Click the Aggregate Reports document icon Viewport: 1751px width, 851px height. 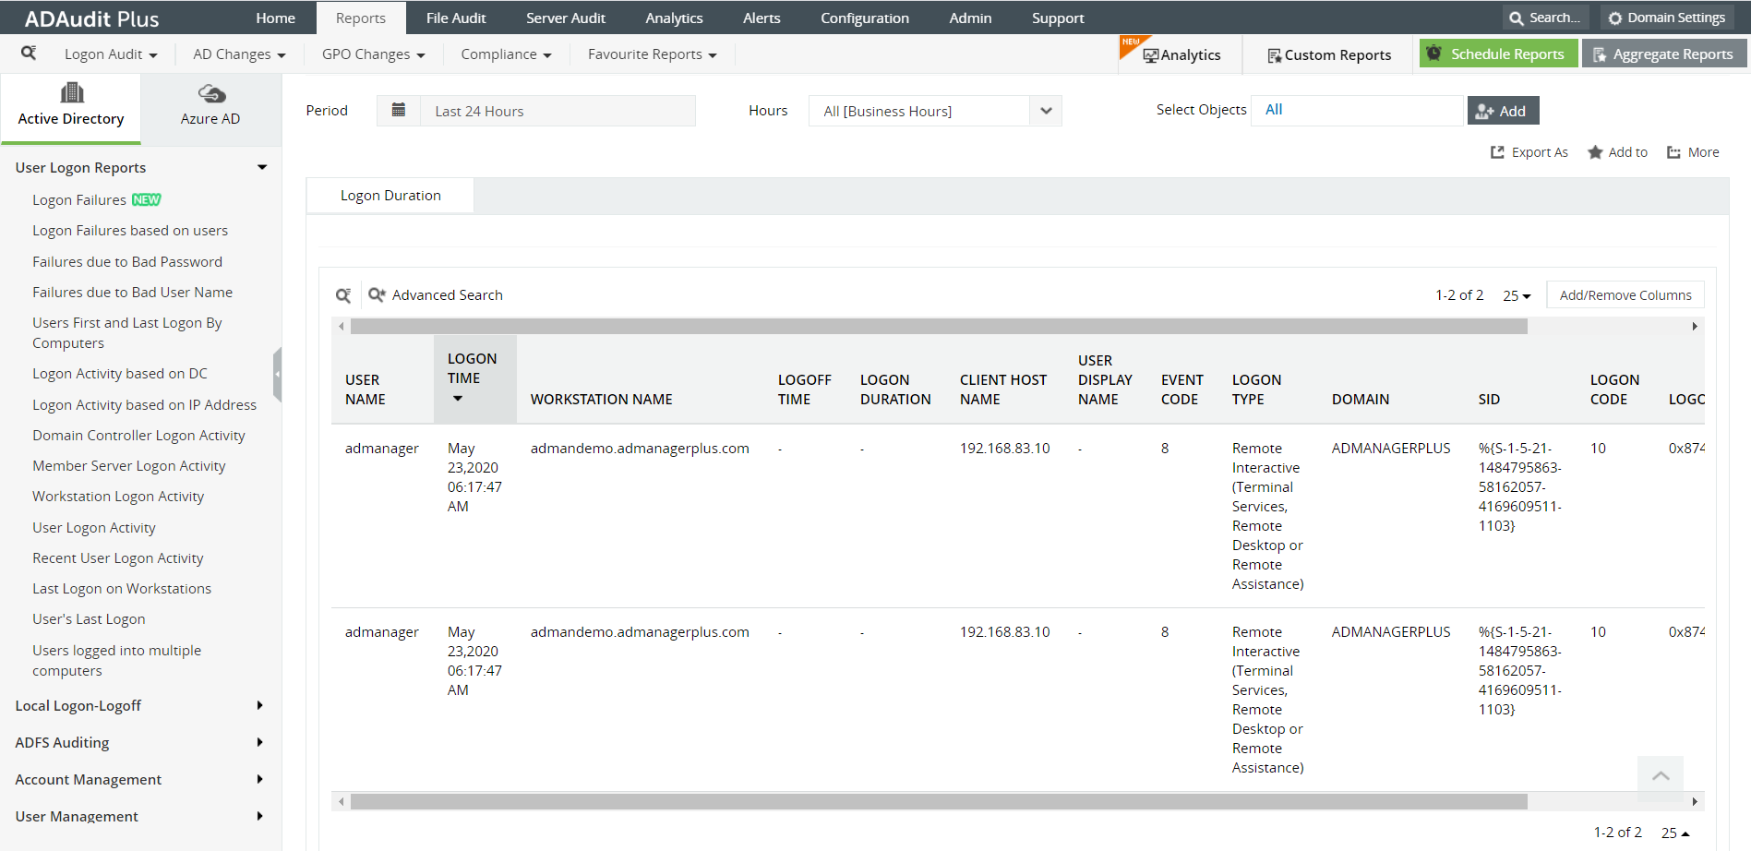point(1600,54)
